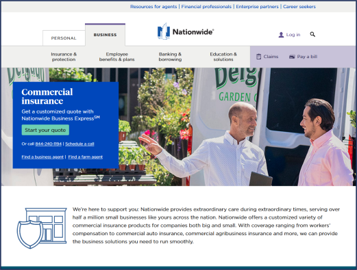357x270 pixels.
Task: Switch to the Personal tab
Action: [x=64, y=38]
